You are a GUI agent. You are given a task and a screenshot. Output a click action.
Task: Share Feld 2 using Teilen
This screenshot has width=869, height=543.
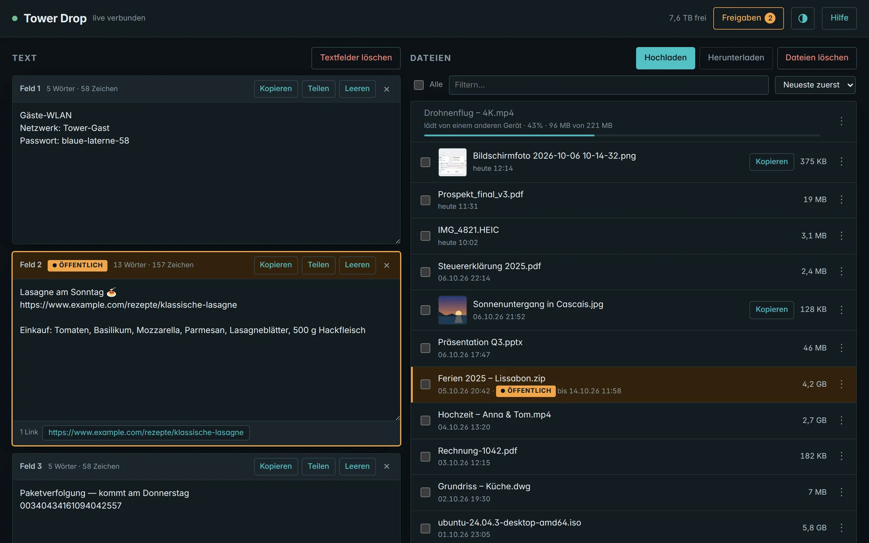coord(318,265)
